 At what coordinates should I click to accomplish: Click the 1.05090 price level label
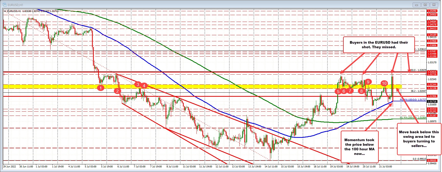(432, 11)
